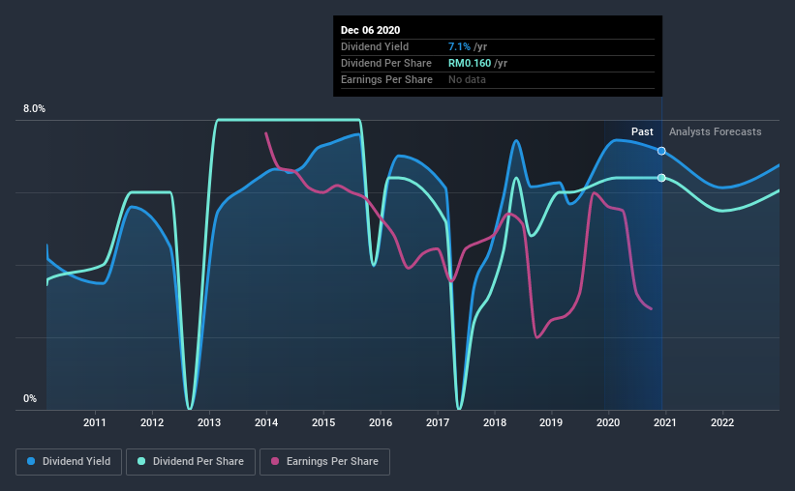Click the tooltip Dividend Per Share row label
This screenshot has height=491, width=795.
[x=386, y=63]
